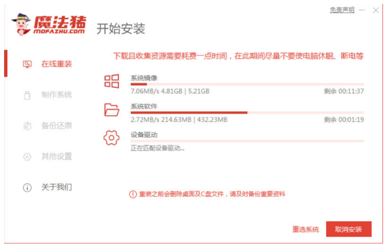Click the about us info icon
The image size is (386, 247).
tap(27, 187)
